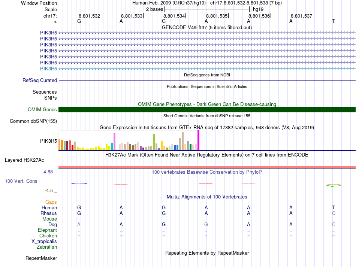
Task: Click the light blue PIK3R5 transcript label
Action: coord(49,69)
